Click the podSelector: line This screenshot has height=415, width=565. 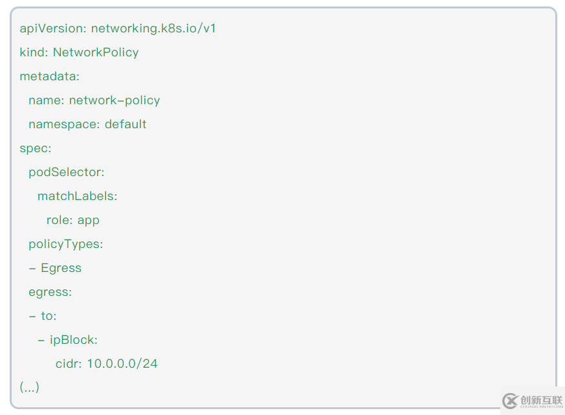pyautogui.click(x=66, y=172)
